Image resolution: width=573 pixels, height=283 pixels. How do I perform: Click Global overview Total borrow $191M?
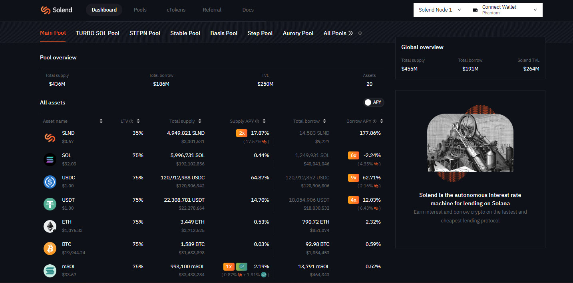click(470, 69)
